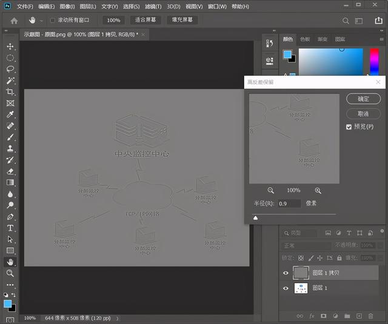Screen dimensions: 388x324
Task: Click the 适合屏幕 button
Action: click(145, 20)
